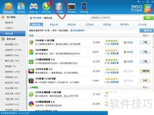Click 找同类 for 360杀毒
The height and width of the screenshot is (115, 154).
tap(128, 43)
